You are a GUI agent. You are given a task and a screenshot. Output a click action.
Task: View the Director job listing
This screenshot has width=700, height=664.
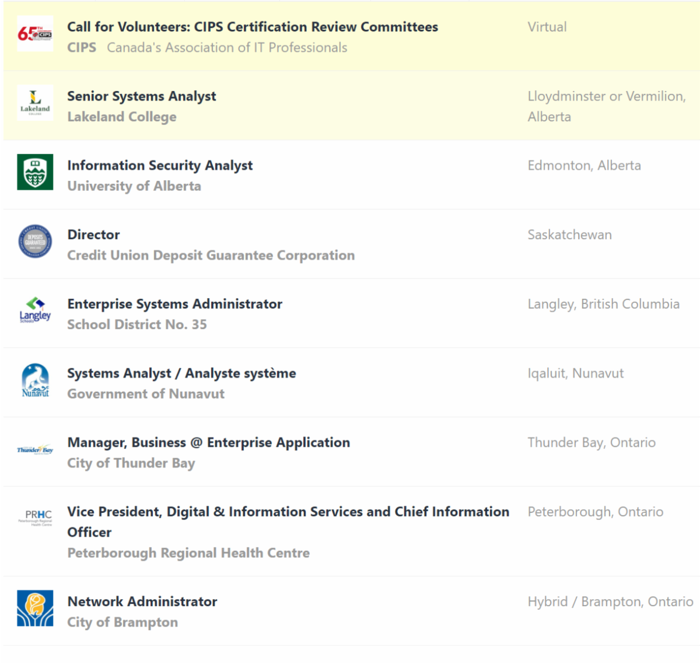pos(93,235)
